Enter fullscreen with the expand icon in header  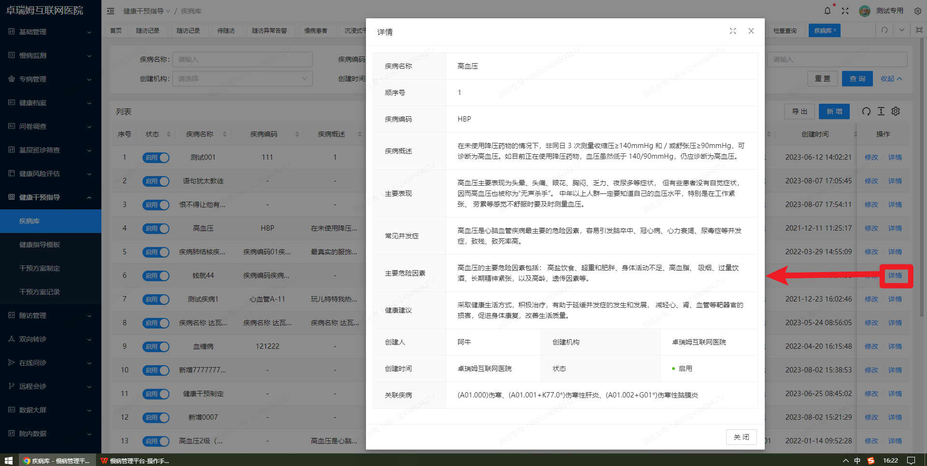click(845, 10)
